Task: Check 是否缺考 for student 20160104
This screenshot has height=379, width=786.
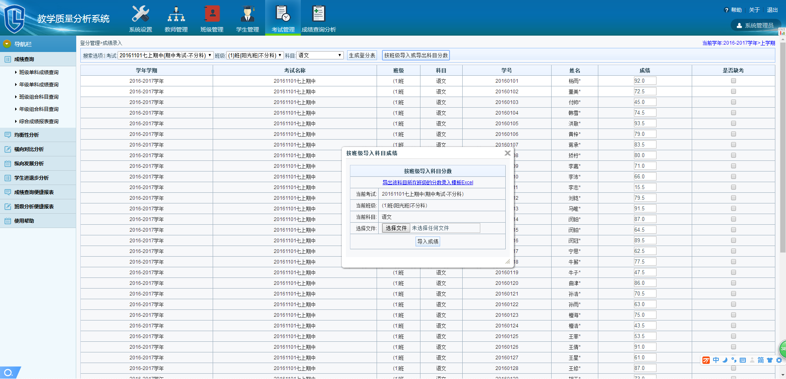Action: point(734,113)
